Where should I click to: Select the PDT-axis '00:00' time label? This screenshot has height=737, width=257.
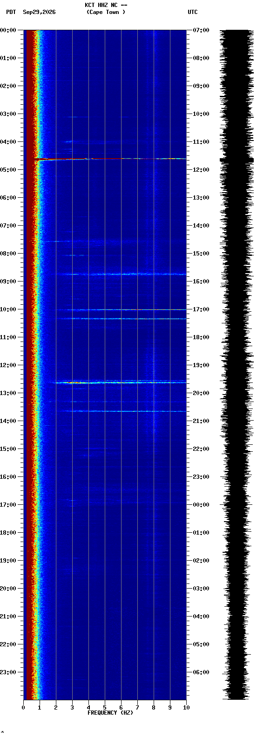(8, 30)
